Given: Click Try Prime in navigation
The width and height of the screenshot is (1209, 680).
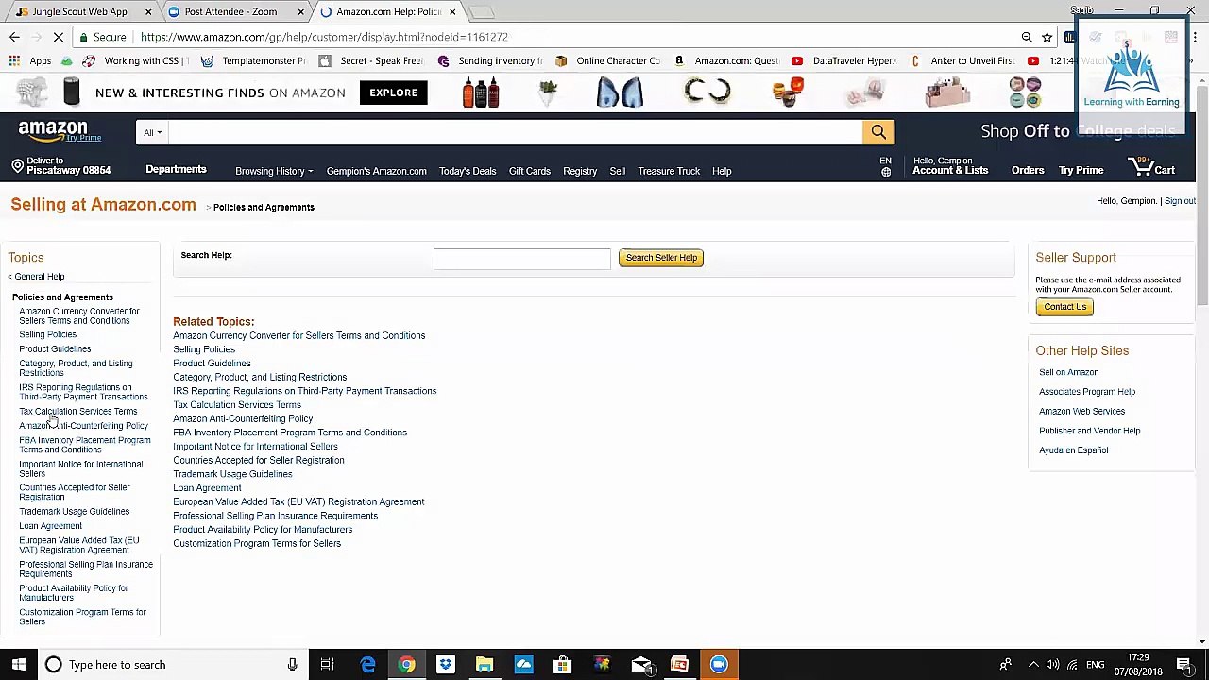Looking at the screenshot, I should pos(1081,171).
